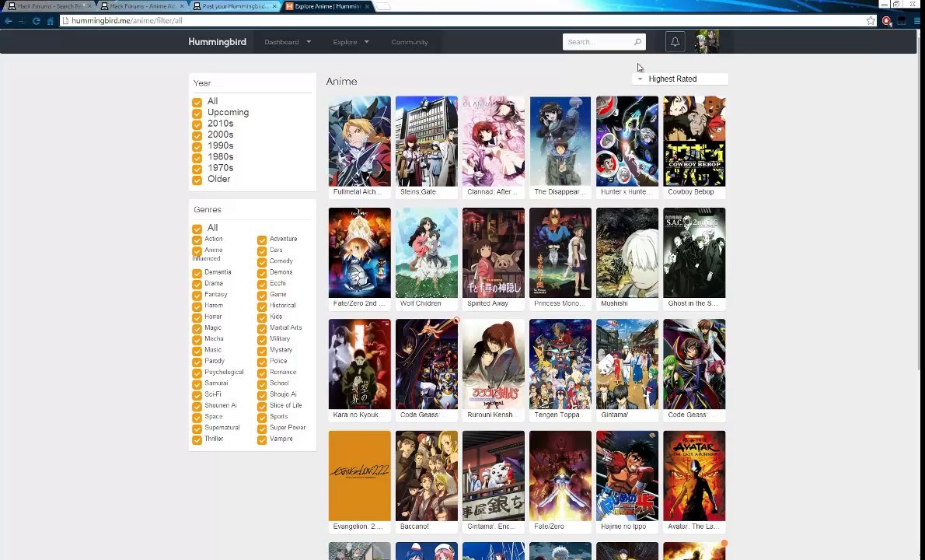Uncheck the Action genre
The image size is (925, 560).
[x=197, y=240]
